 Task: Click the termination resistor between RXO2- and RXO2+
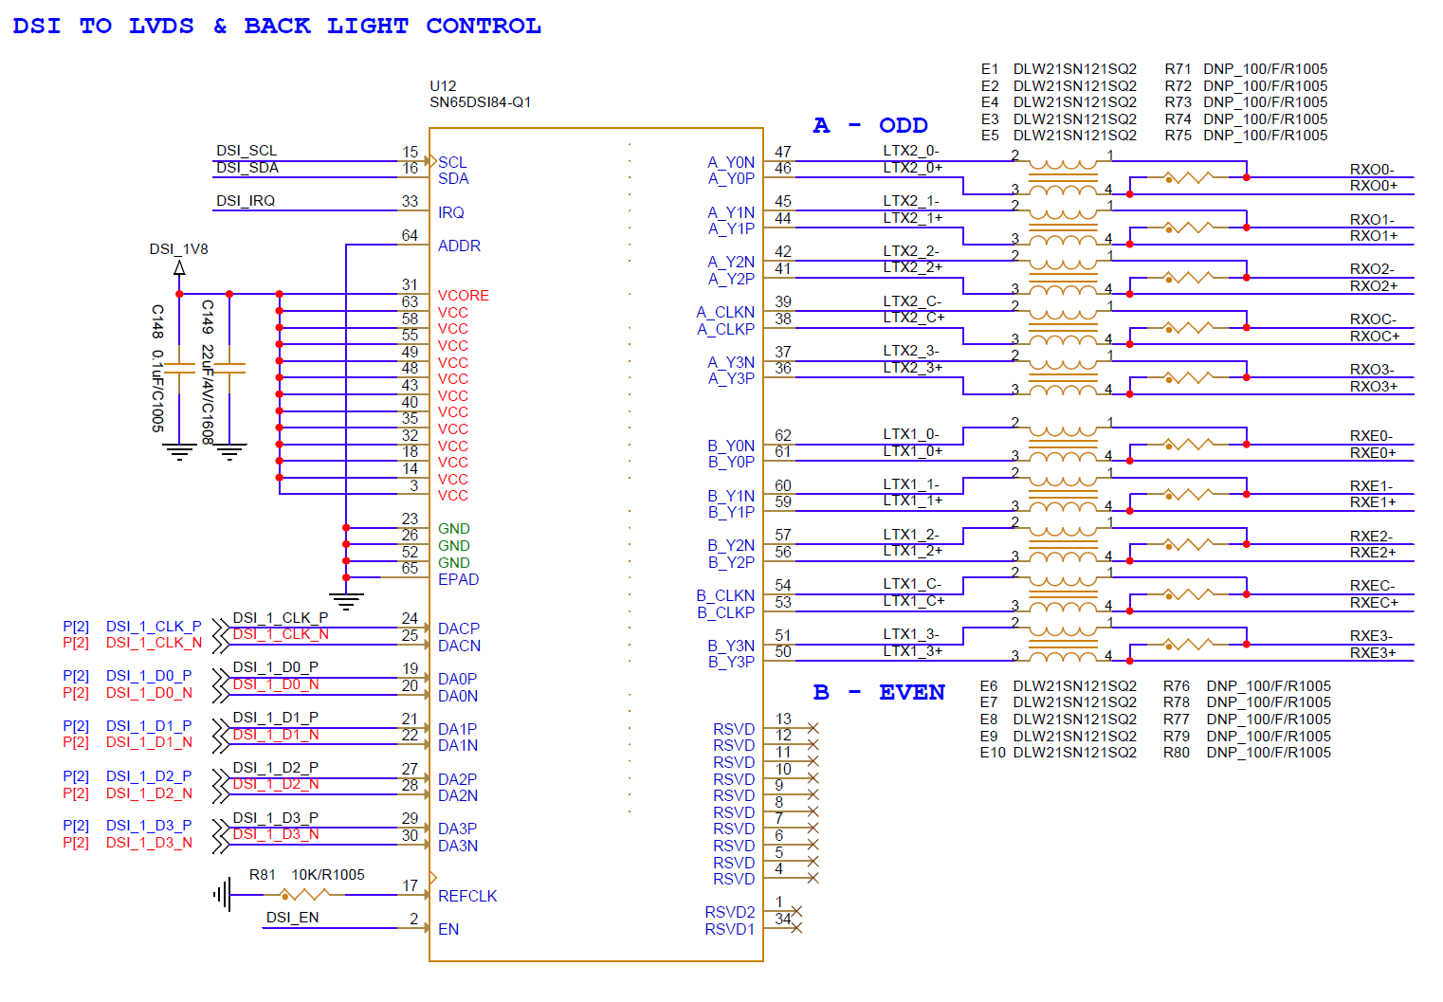tap(1187, 277)
